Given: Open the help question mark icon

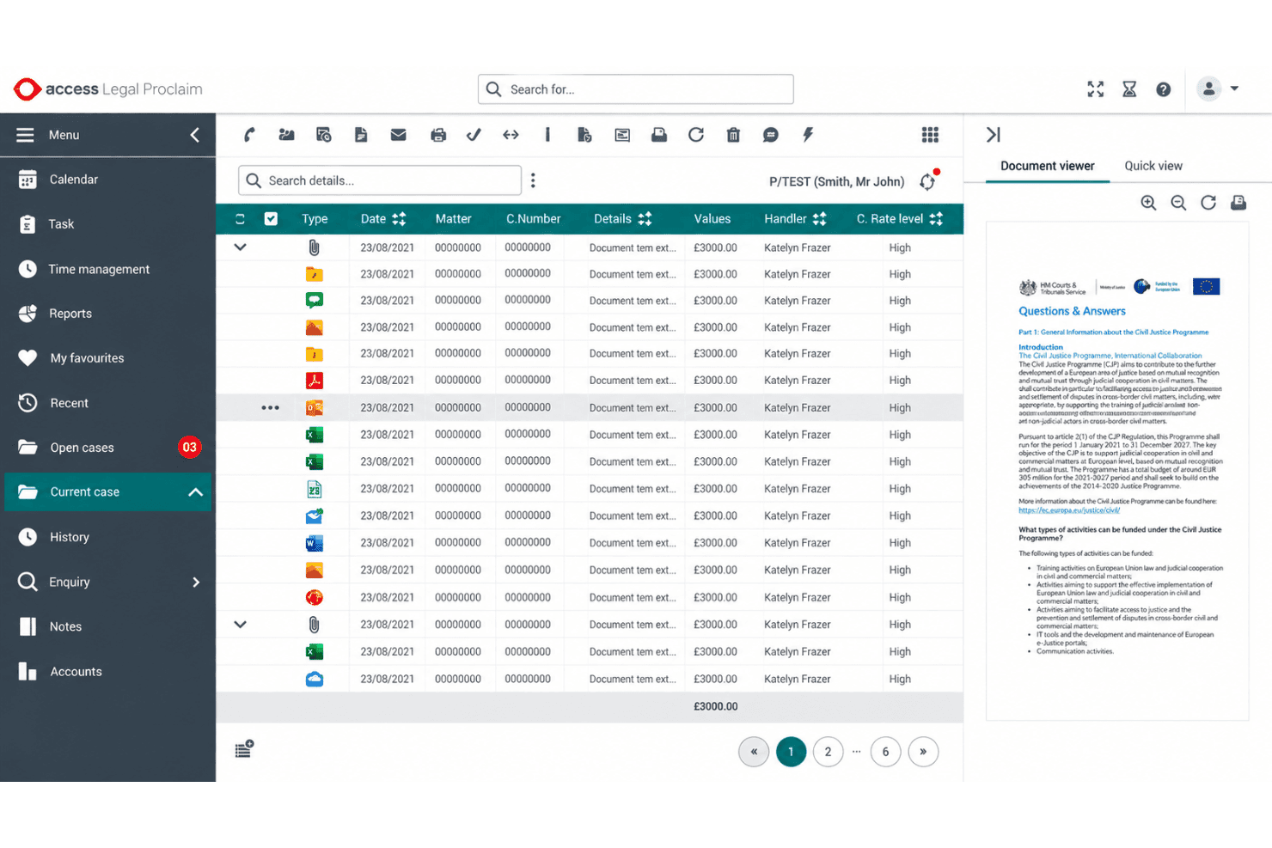Looking at the screenshot, I should (1163, 89).
